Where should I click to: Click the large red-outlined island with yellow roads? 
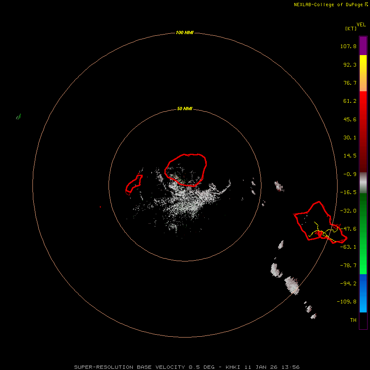pyautogui.click(x=320, y=222)
